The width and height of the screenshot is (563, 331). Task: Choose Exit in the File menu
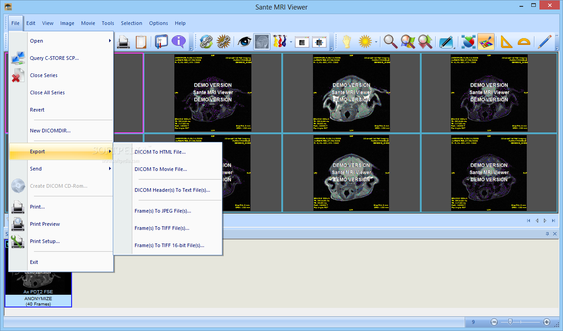tap(61, 262)
